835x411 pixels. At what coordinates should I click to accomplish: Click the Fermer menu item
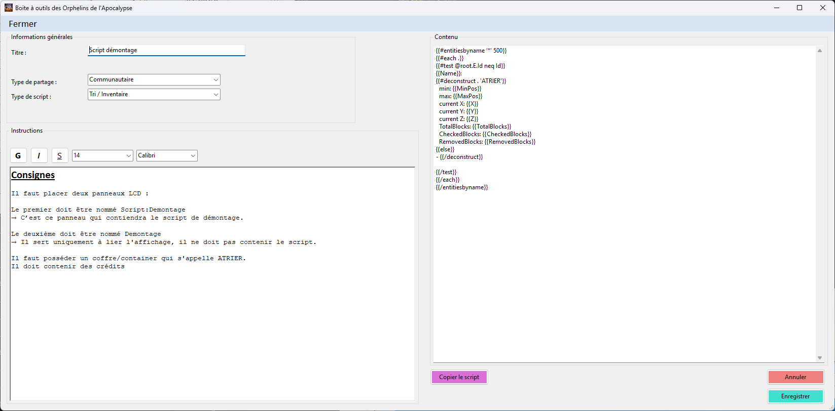[23, 24]
